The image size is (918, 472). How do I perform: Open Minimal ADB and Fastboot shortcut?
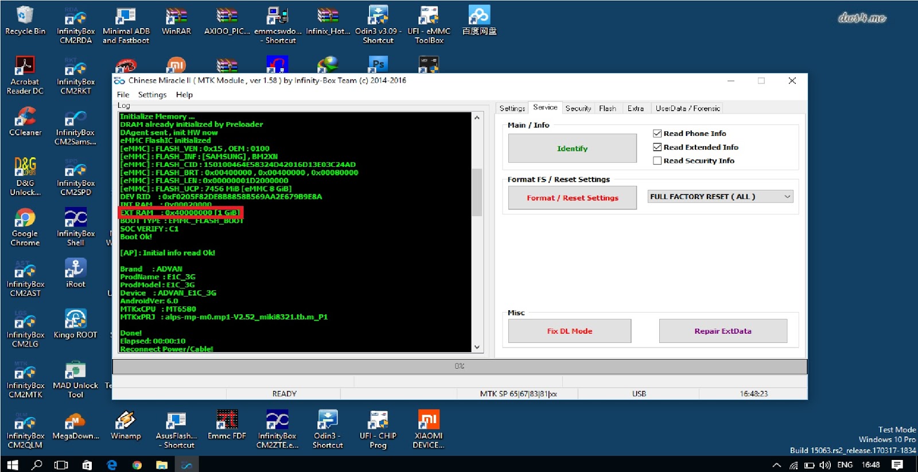pyautogui.click(x=126, y=25)
